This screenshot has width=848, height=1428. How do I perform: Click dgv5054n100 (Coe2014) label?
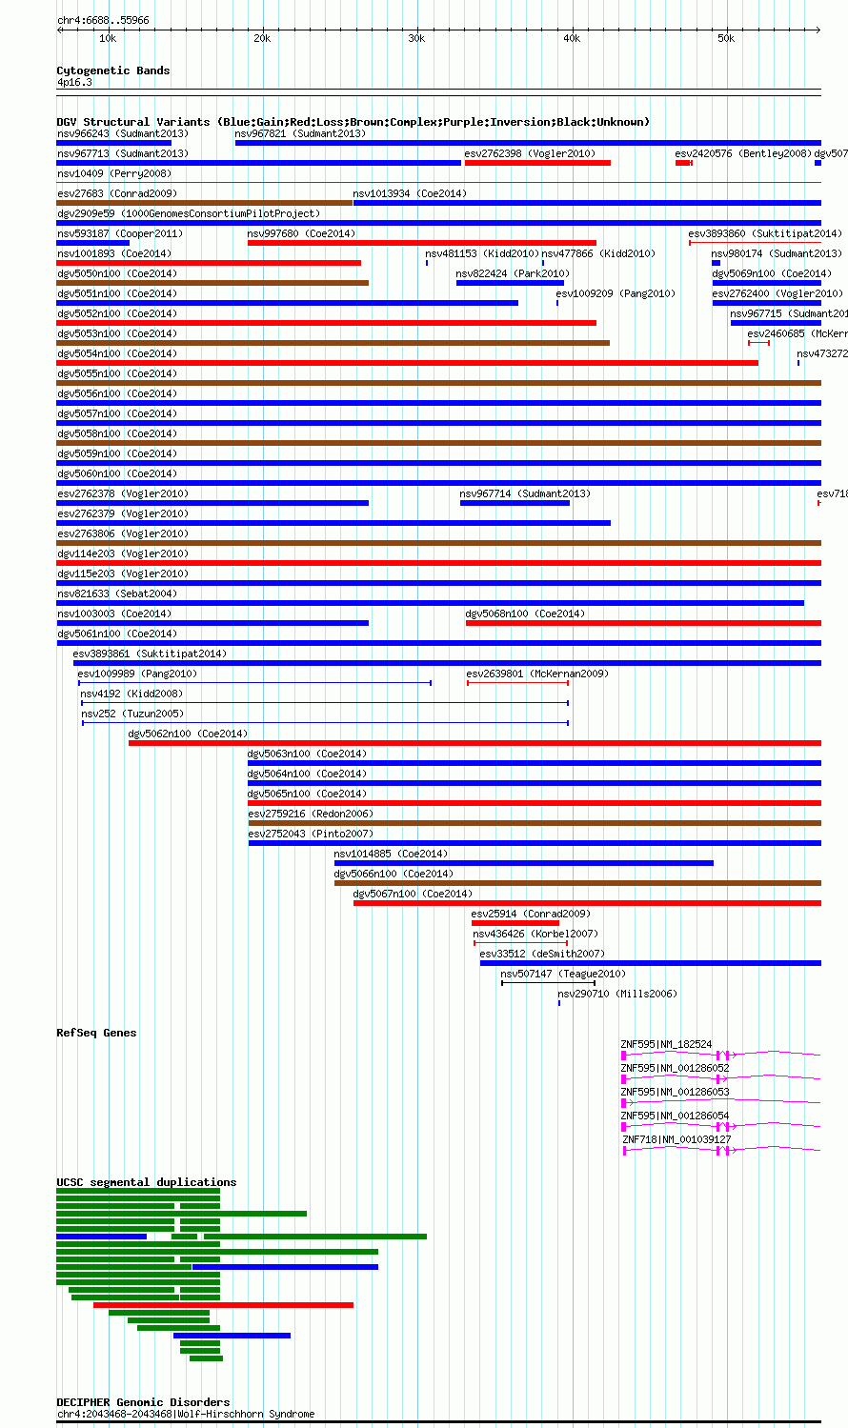[x=117, y=353]
